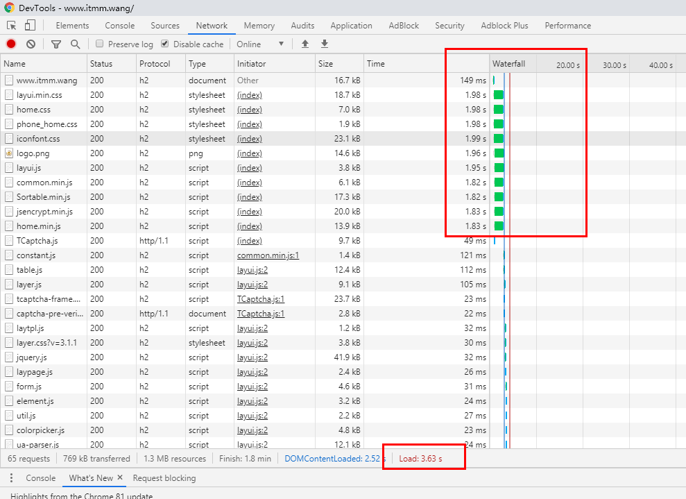Click the inspect element picker icon
This screenshot has width=686, height=499.
tap(12, 26)
